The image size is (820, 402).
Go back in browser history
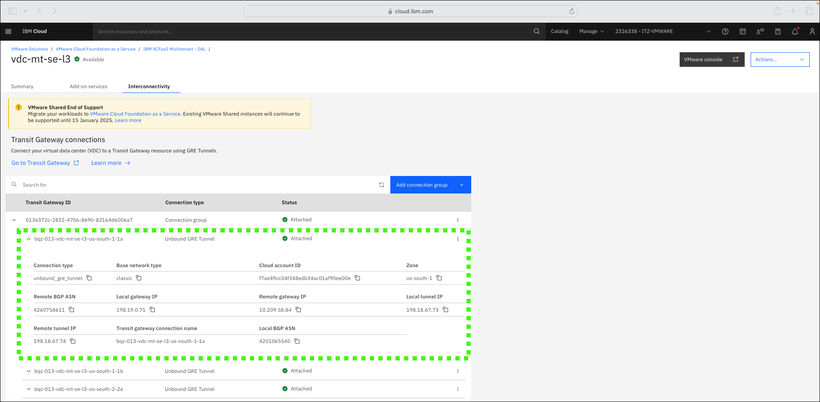coord(39,11)
